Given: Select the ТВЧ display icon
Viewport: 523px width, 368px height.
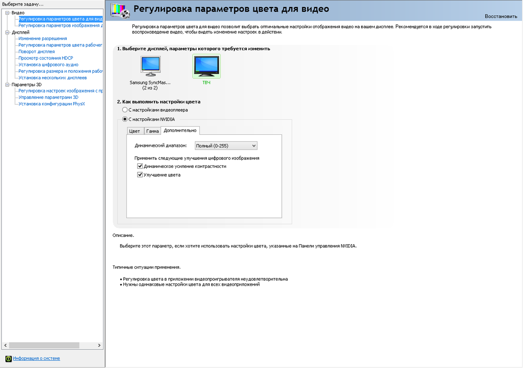Looking at the screenshot, I should [x=207, y=66].
